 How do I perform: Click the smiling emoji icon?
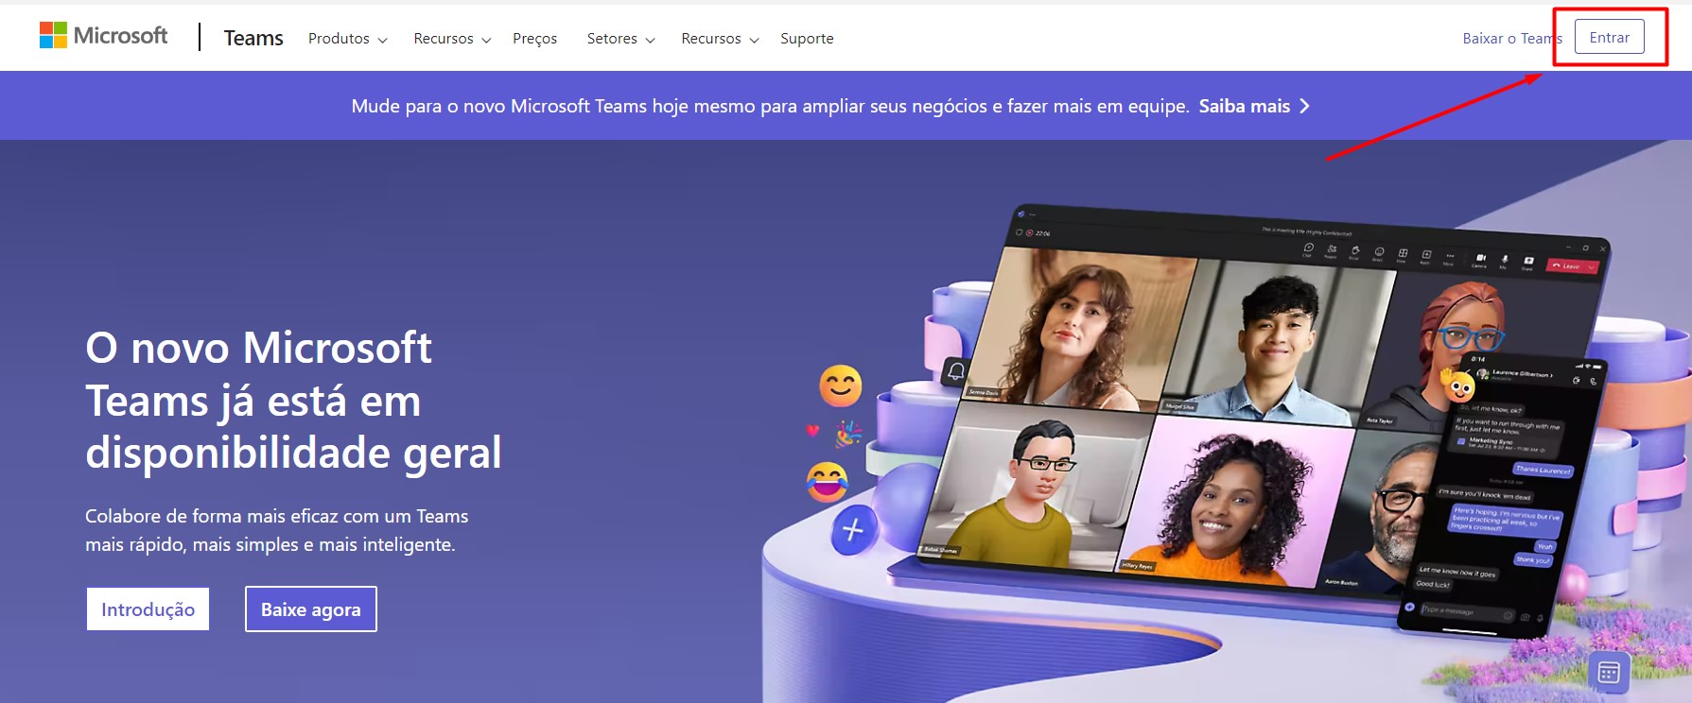pyautogui.click(x=841, y=386)
